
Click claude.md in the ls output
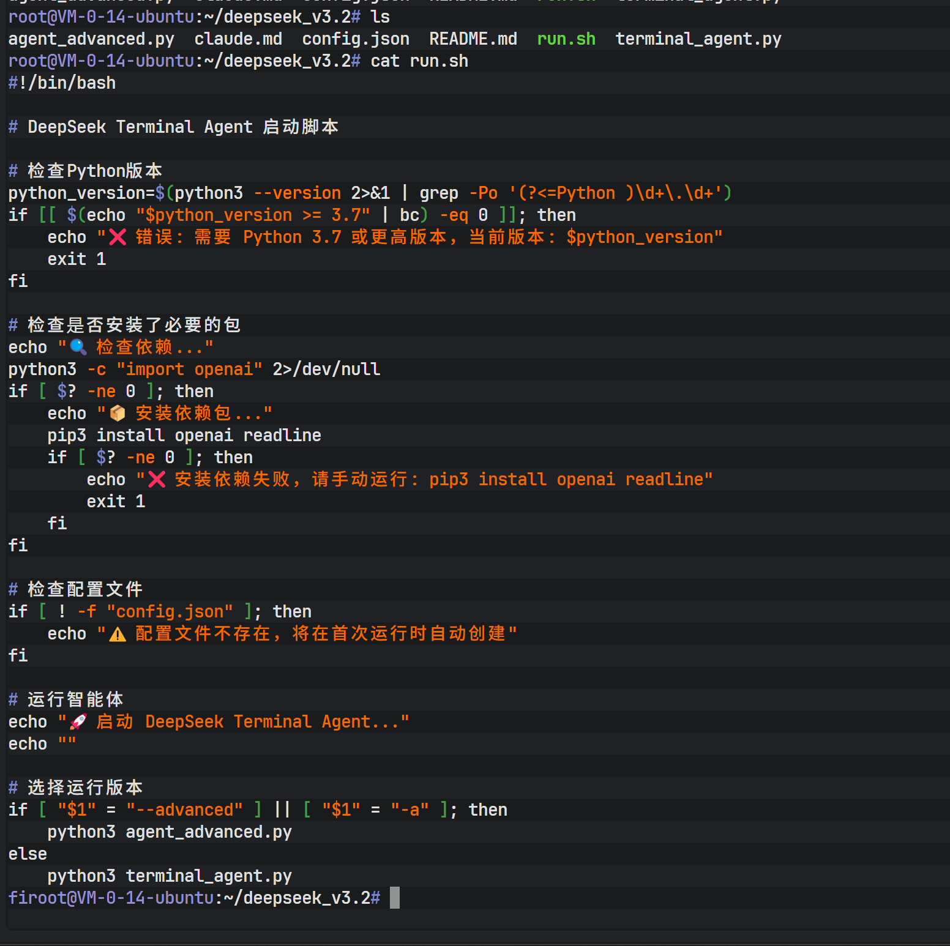[x=238, y=39]
